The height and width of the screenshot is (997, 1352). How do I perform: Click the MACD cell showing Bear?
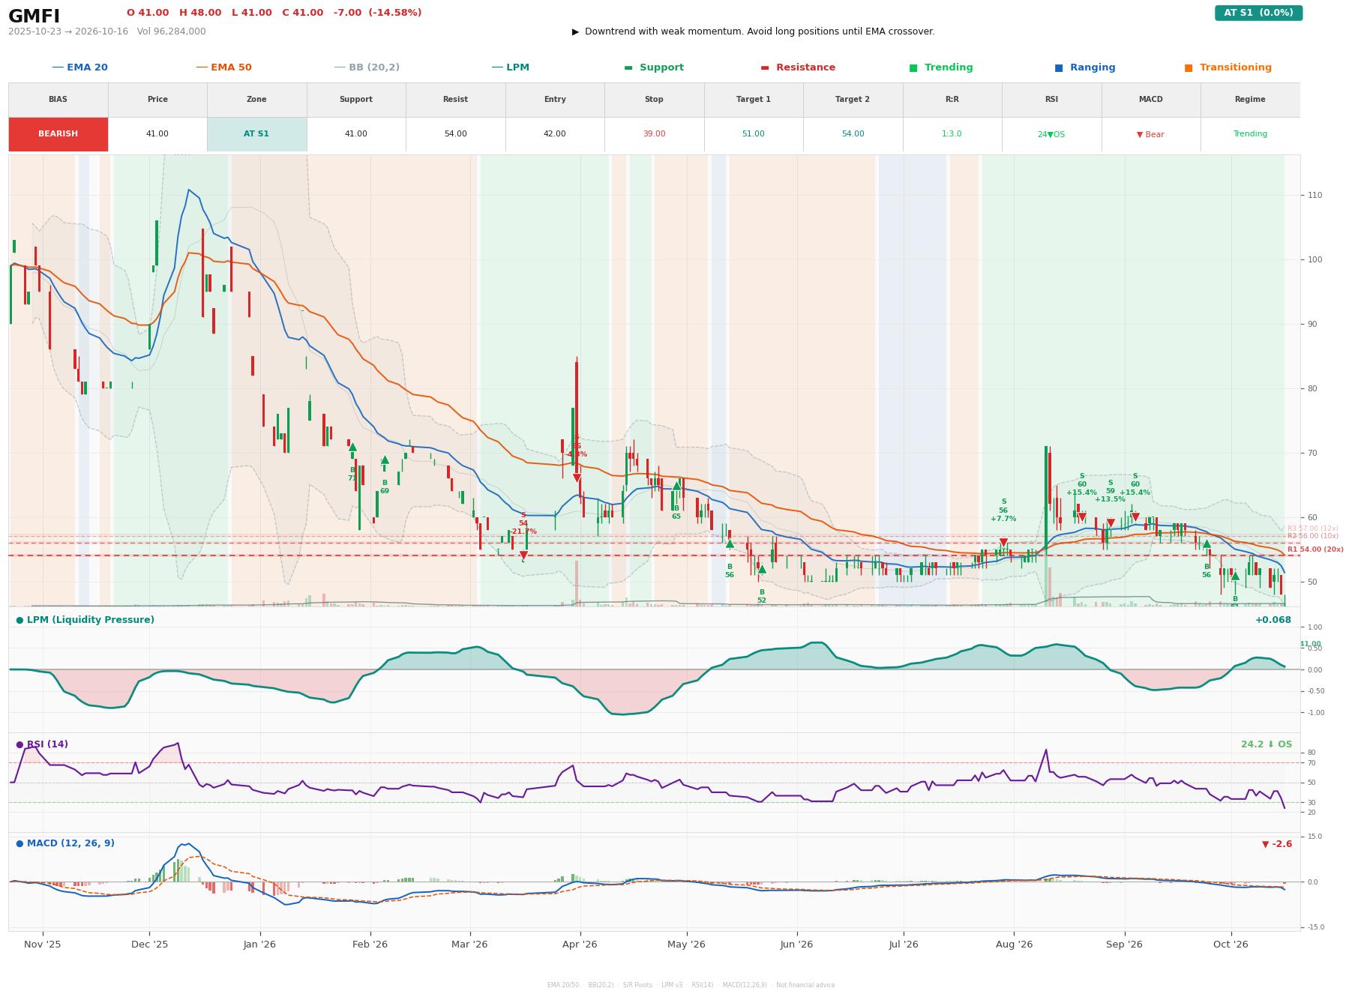pyautogui.click(x=1151, y=134)
